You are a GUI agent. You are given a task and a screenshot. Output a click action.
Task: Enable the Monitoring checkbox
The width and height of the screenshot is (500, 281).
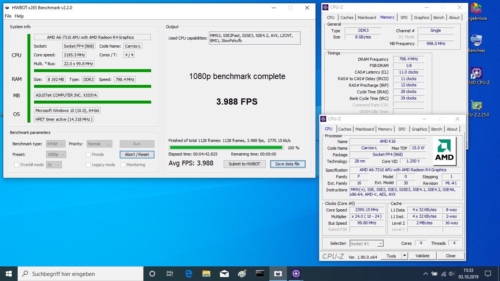[123, 165]
